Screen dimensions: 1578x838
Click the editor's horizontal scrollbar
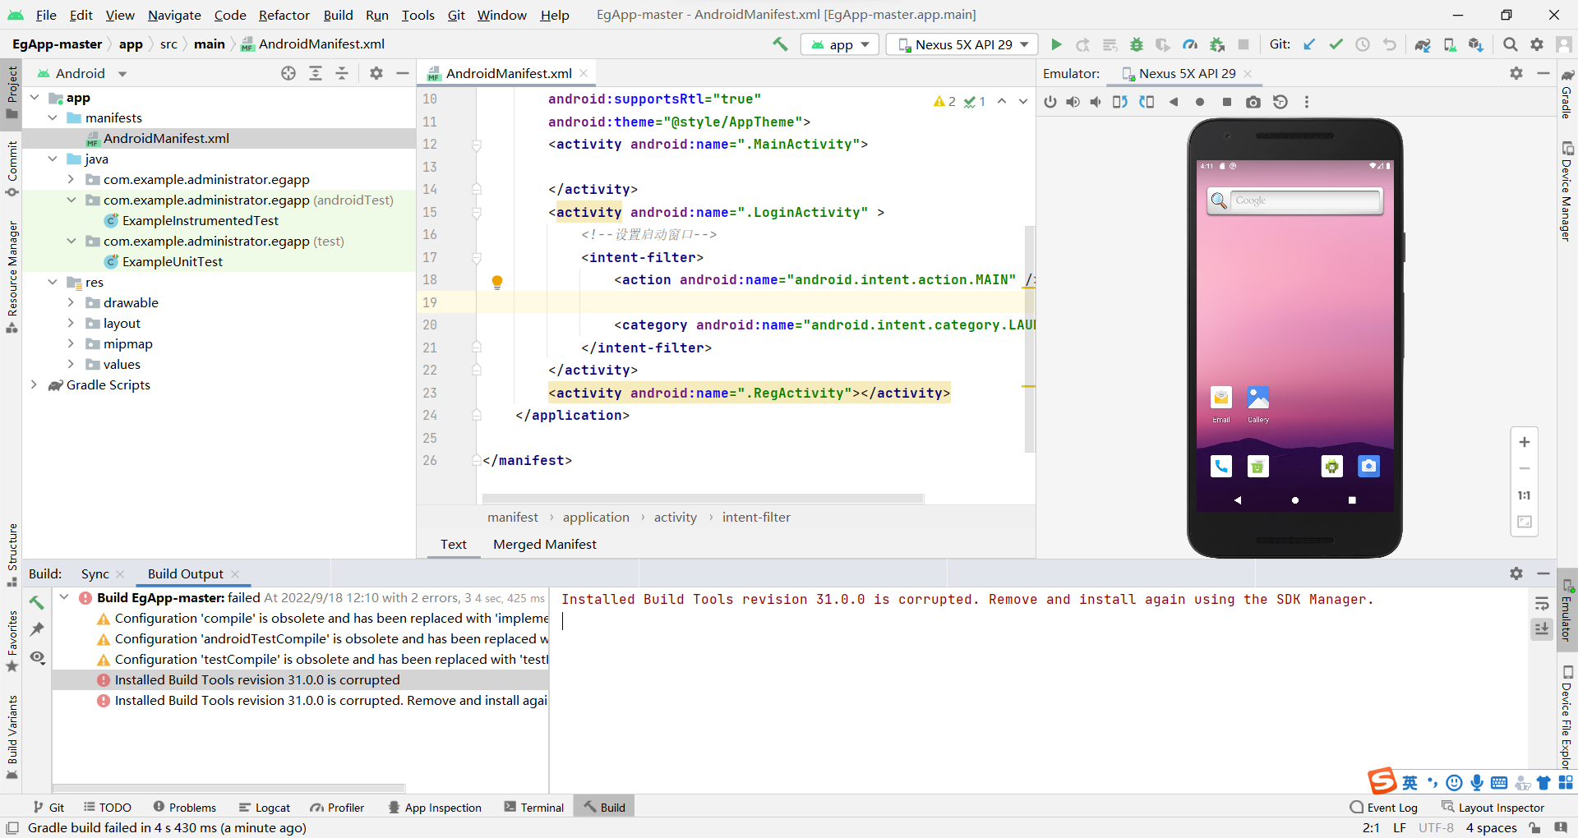[x=703, y=498]
